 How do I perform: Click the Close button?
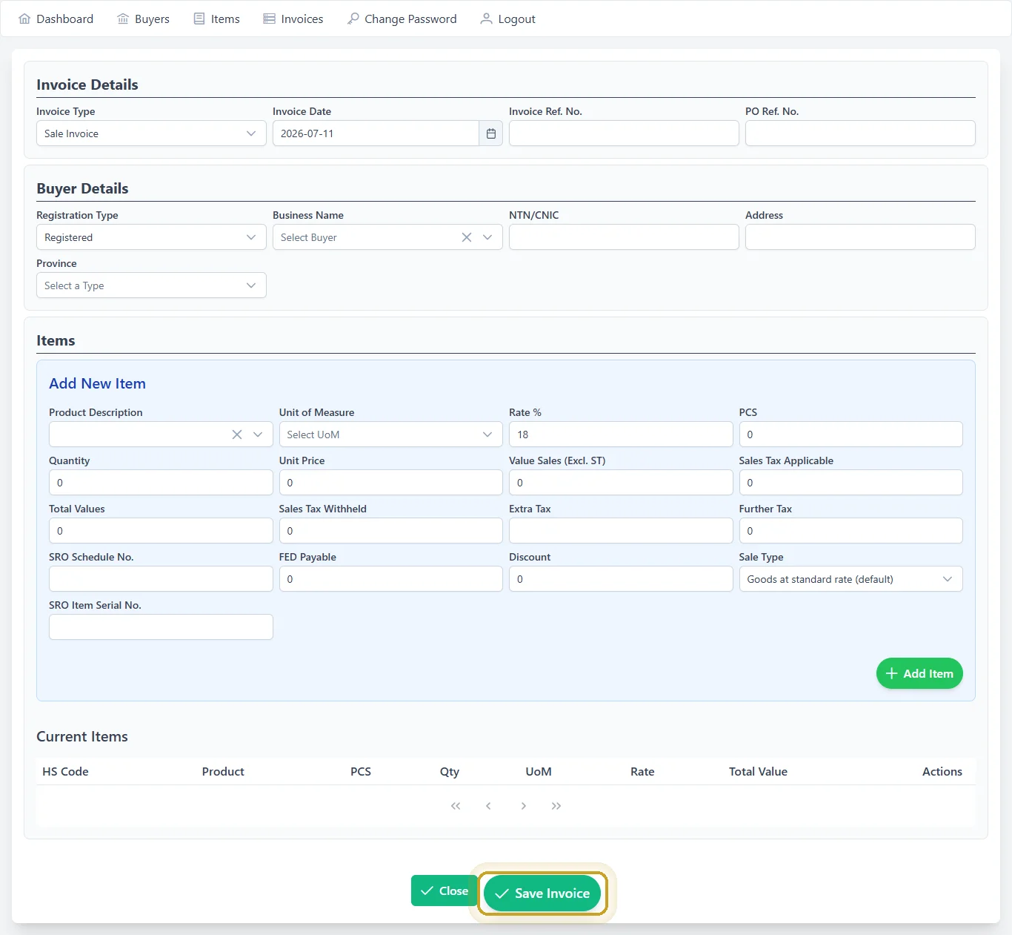(x=445, y=891)
